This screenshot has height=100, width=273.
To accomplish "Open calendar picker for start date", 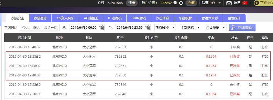I will pyautogui.click(x=101, y=28).
